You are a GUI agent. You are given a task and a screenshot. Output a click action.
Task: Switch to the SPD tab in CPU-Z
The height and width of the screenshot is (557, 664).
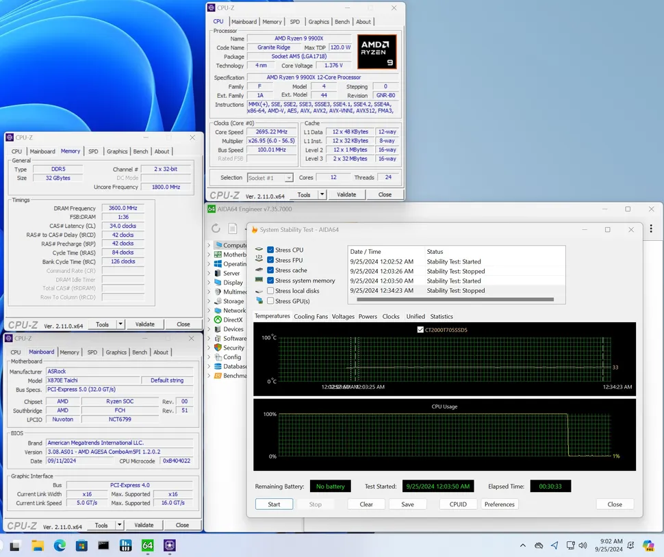[294, 21]
